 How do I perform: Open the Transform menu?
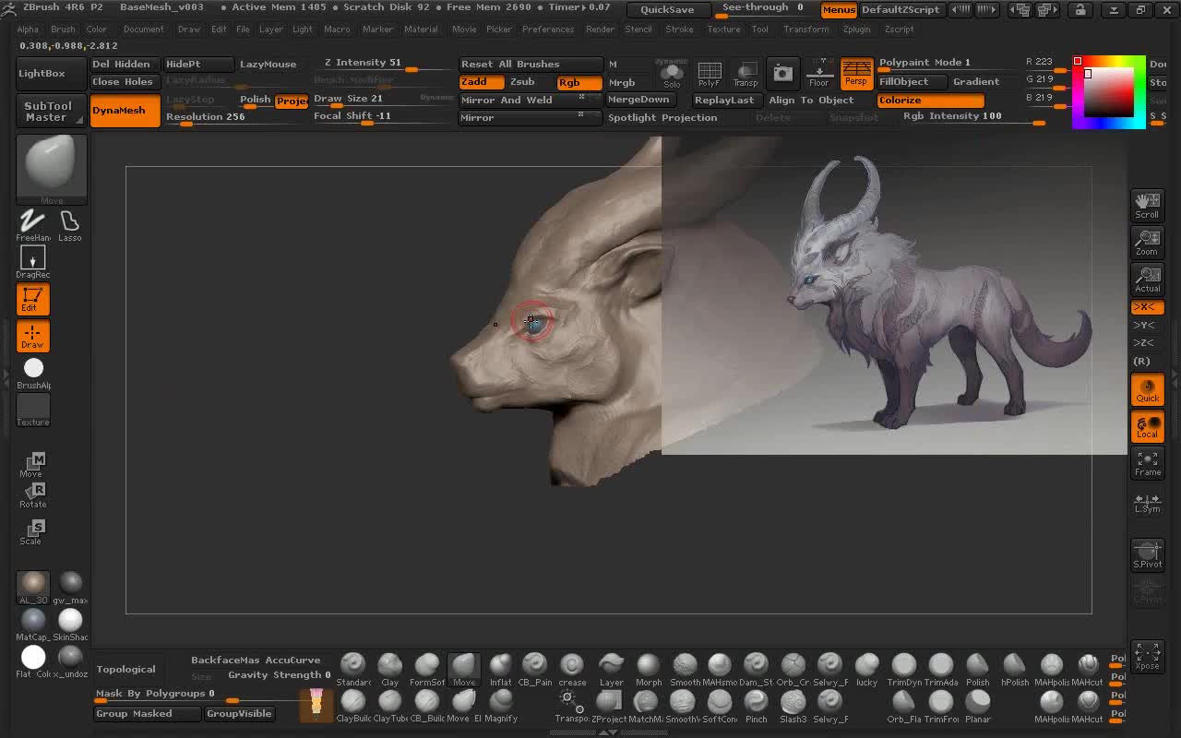pyautogui.click(x=805, y=30)
